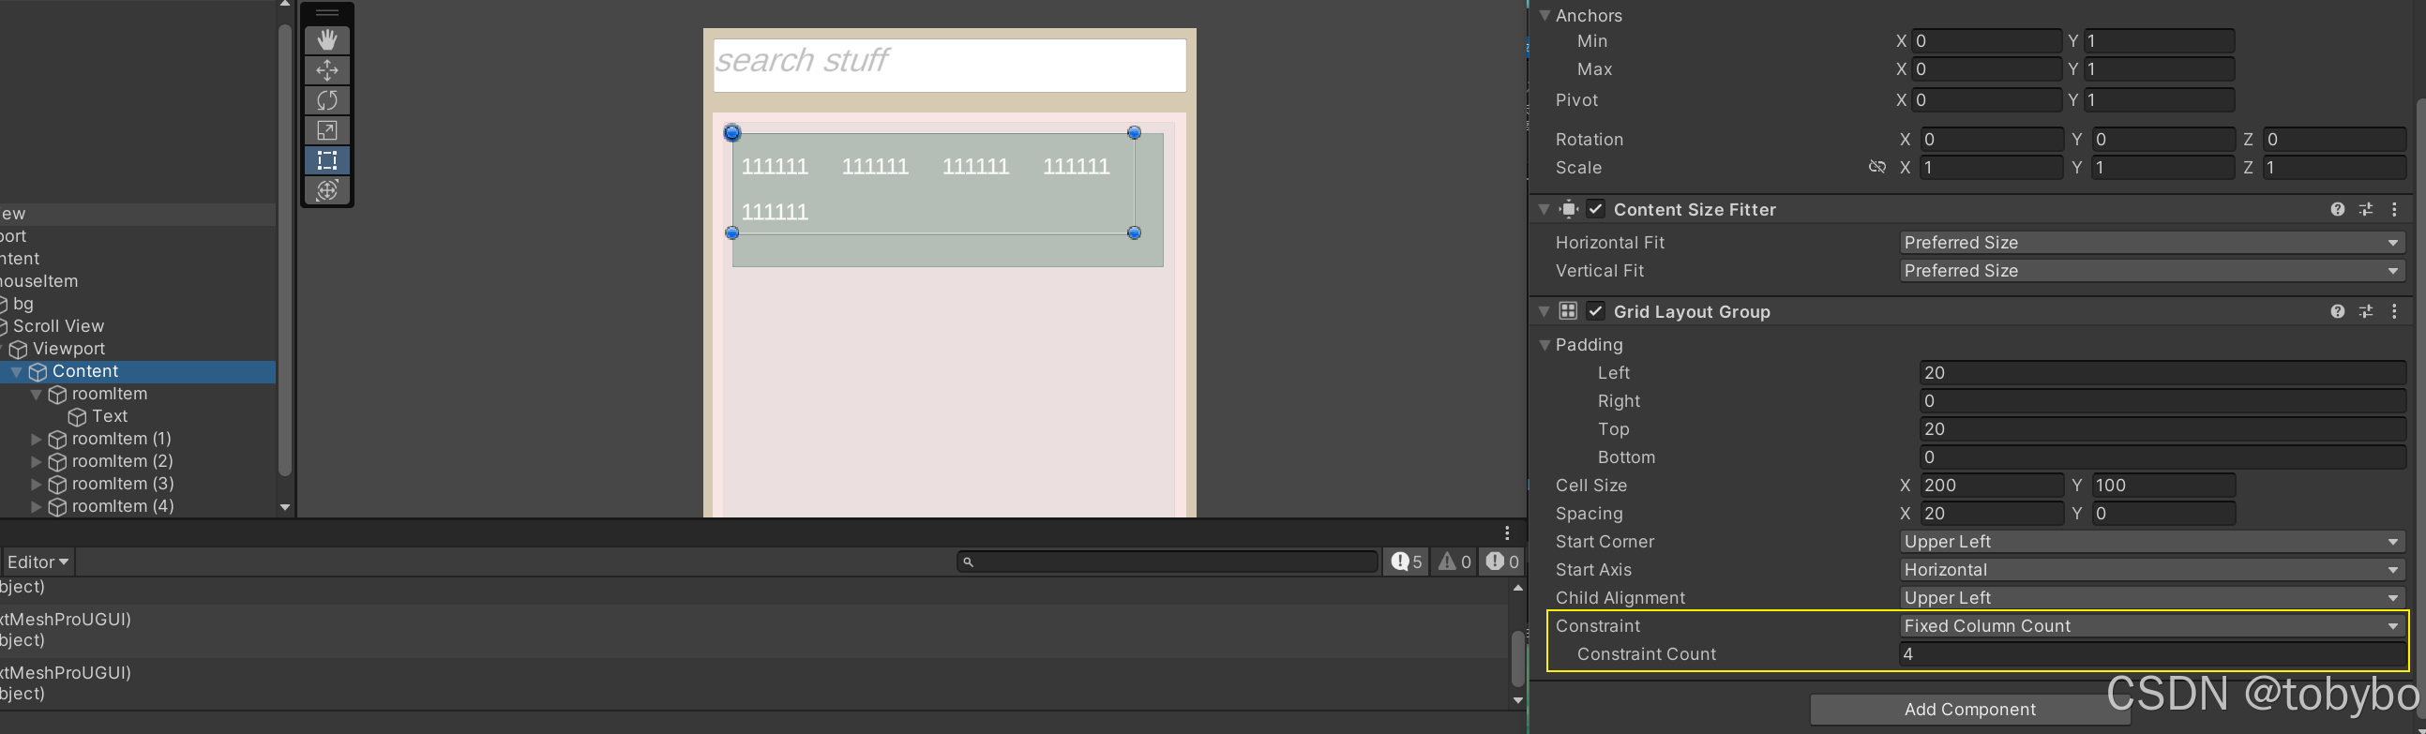The image size is (2426, 734).
Task: Collapse the Anchors foldout
Action: 1545,16
